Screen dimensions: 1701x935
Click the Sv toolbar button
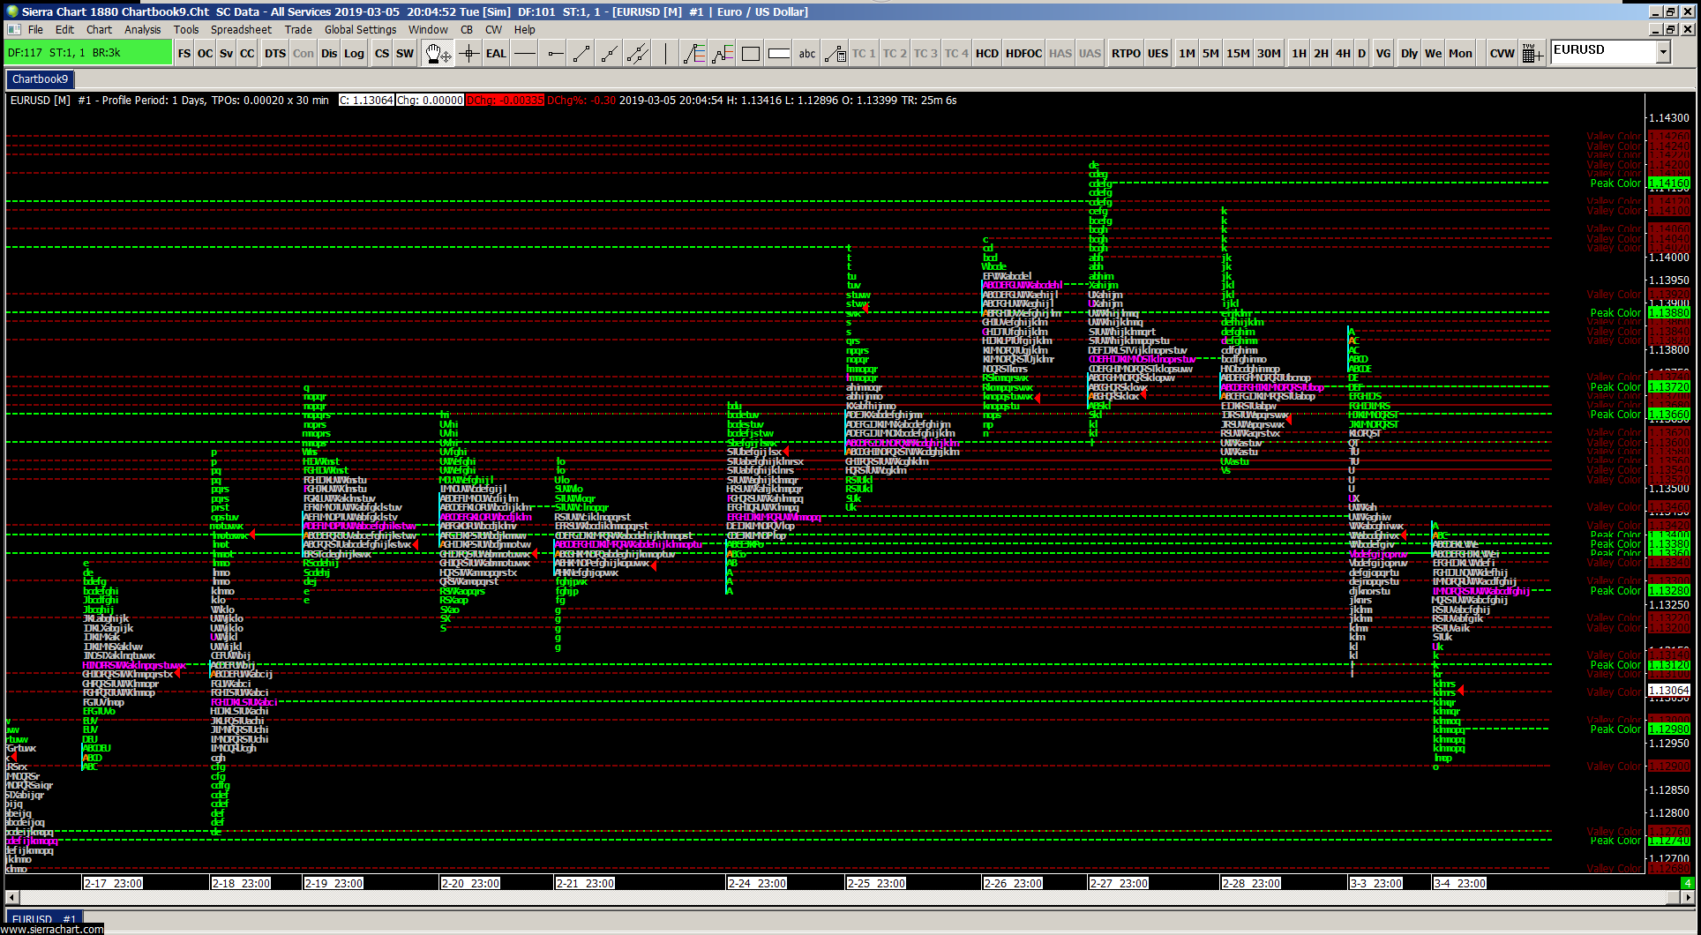click(x=226, y=54)
